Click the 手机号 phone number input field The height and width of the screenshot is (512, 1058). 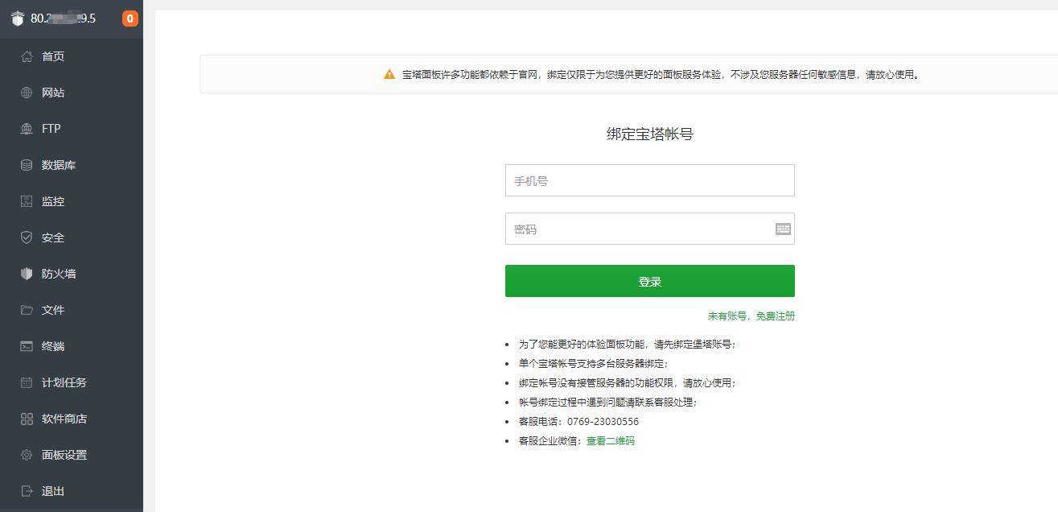pyautogui.click(x=649, y=180)
